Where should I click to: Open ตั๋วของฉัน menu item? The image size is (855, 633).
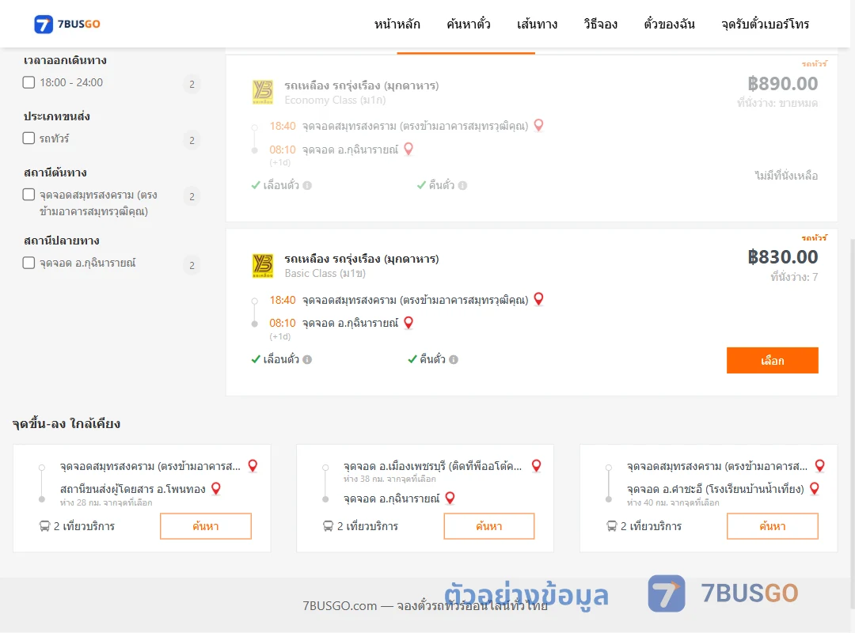(x=669, y=24)
